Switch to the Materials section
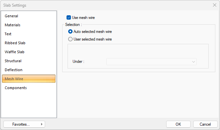The width and height of the screenshot is (220, 130). [x=12, y=25]
